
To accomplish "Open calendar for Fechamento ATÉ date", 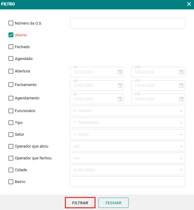I will tap(181, 85).
